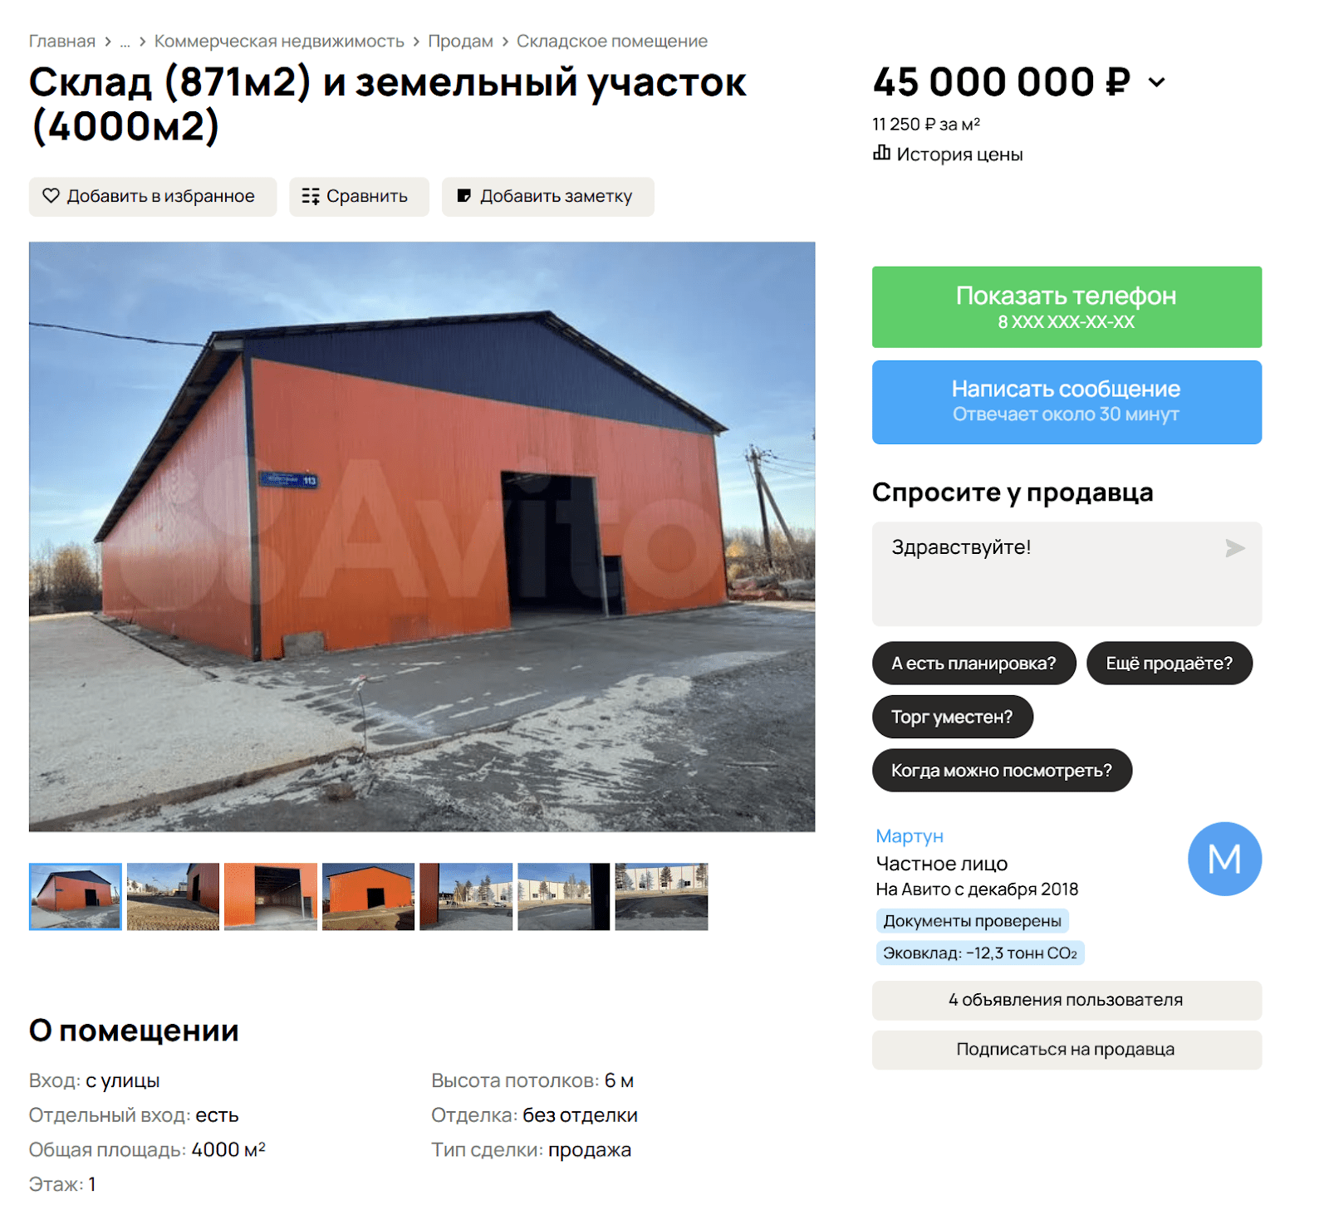This screenshot has width=1329, height=1215.
Task: Expand price options chevron beside 45 000 000 ₽
Action: pyautogui.click(x=1156, y=82)
